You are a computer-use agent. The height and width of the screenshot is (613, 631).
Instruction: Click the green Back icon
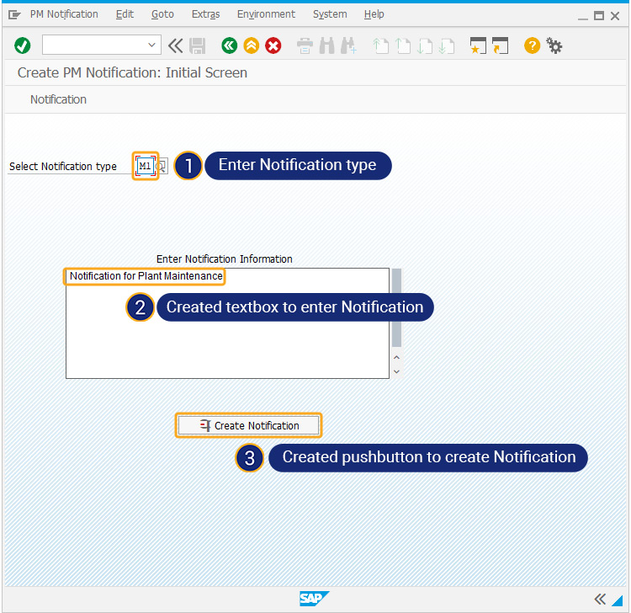230,45
